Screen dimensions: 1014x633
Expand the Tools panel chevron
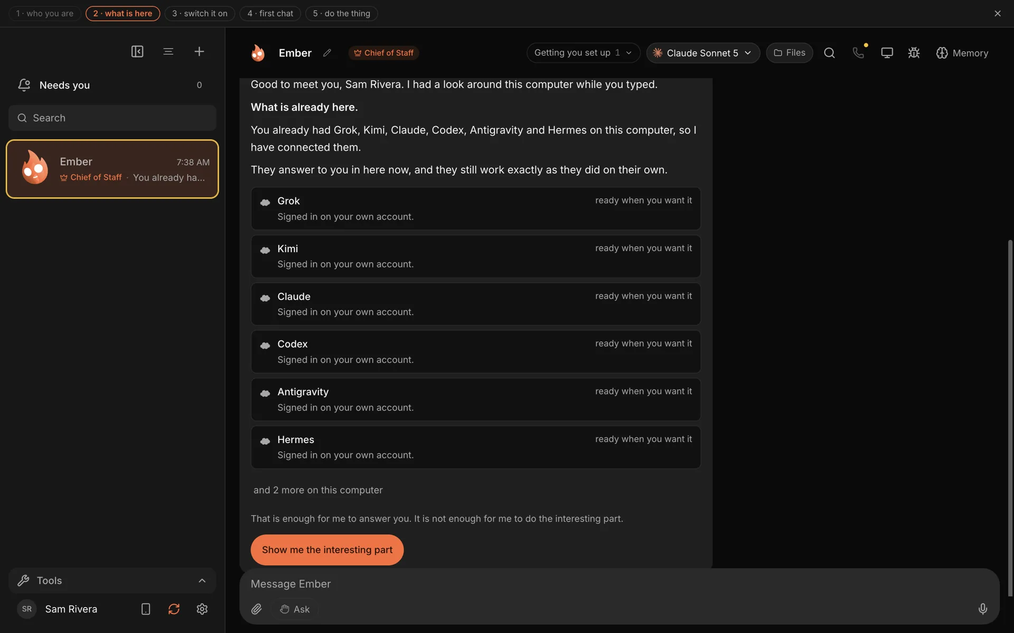pos(202,581)
